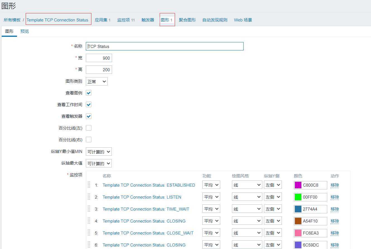Grab the drag handle for item row 1

point(89,185)
